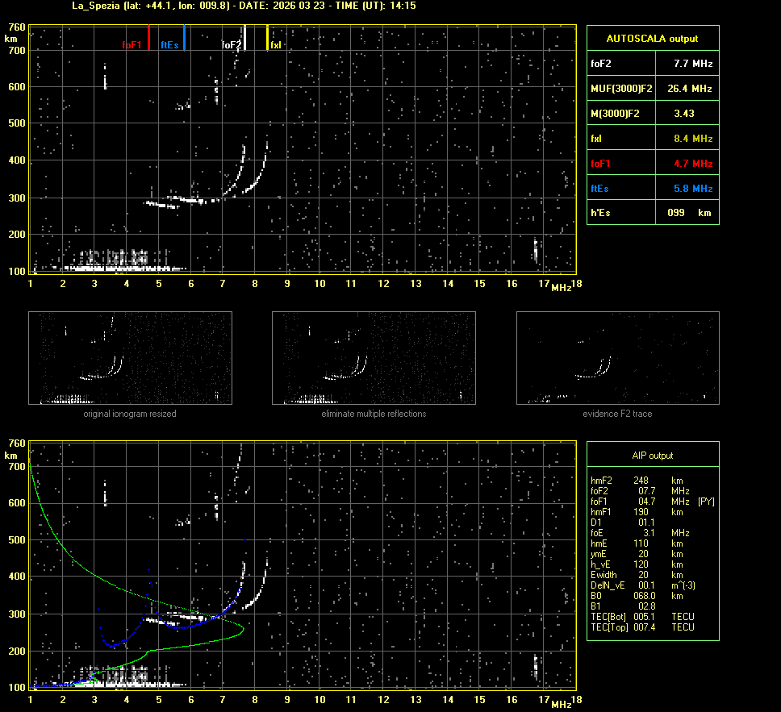Viewport: 781px width, 712px height.
Task: Click the blue ftEs 5.8 MHz value
Action: click(x=693, y=189)
